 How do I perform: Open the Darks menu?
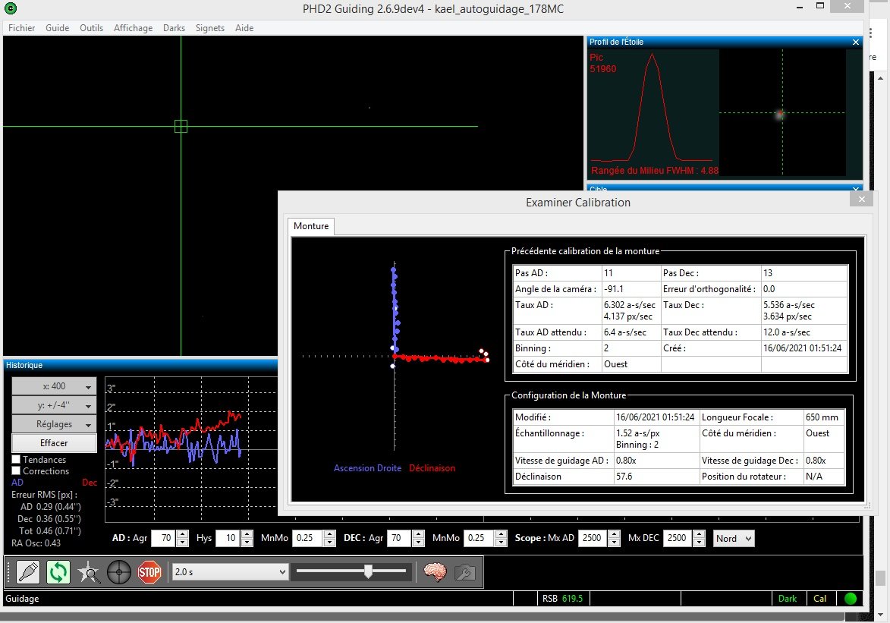point(174,28)
